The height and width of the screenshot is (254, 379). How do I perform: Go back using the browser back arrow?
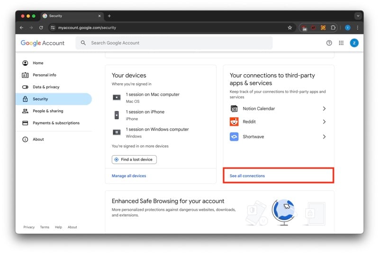click(21, 28)
